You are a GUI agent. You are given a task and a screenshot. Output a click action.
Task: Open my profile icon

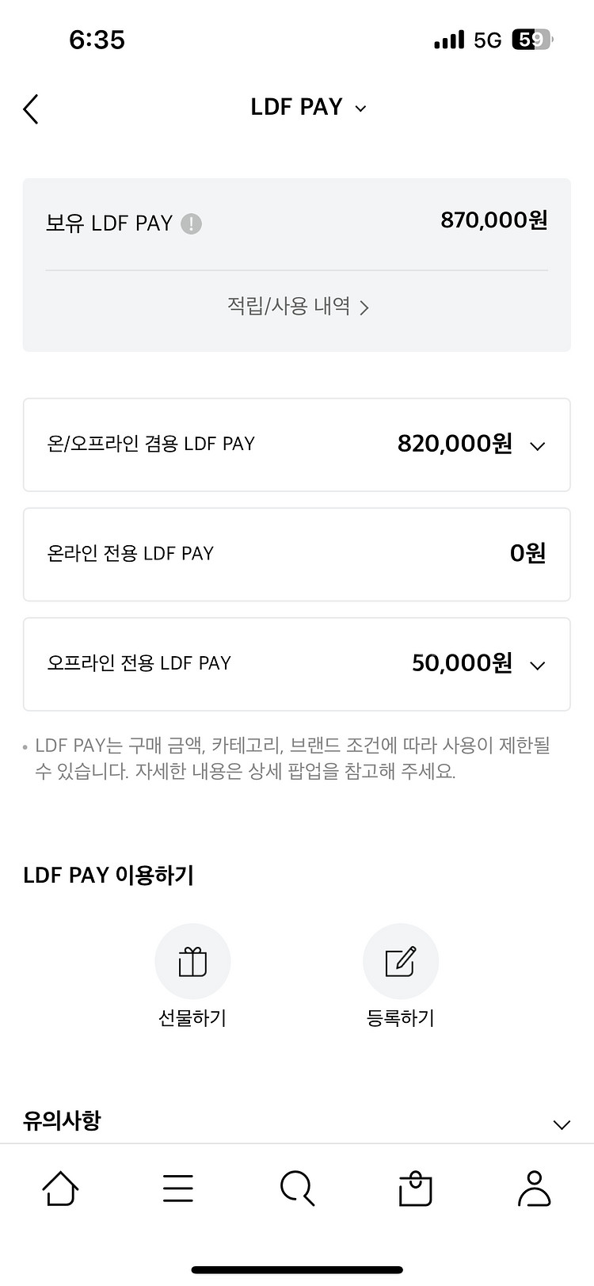coord(534,1189)
